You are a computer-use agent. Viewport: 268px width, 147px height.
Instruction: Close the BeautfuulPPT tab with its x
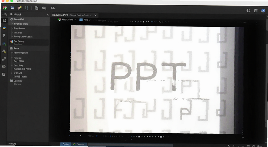[91, 15]
